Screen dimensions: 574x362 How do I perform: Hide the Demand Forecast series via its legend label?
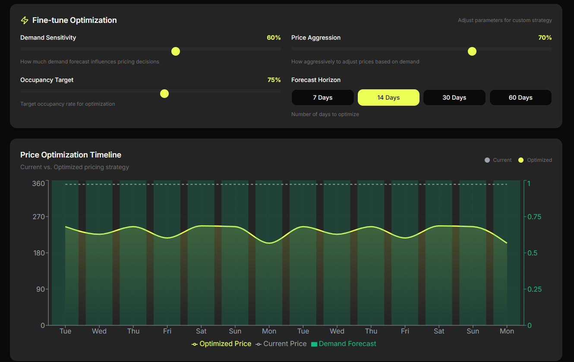click(x=347, y=343)
